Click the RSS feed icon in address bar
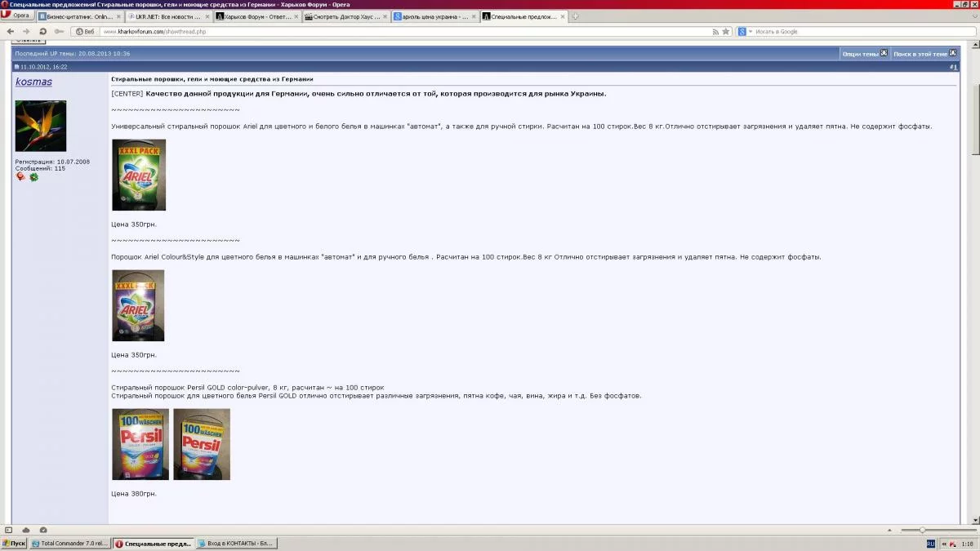Screen dimensions: 980x551 [715, 32]
